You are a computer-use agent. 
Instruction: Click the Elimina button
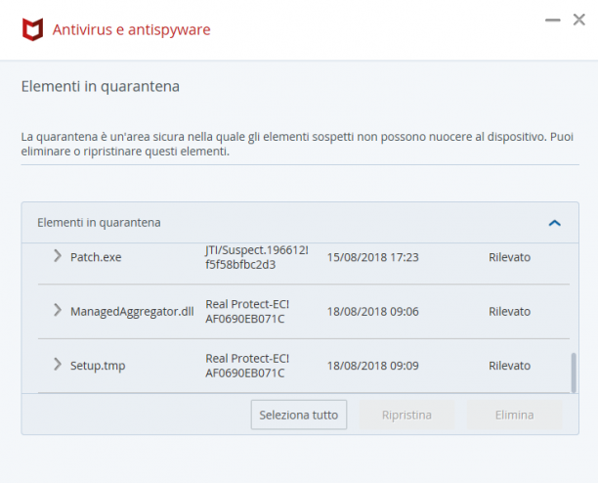click(x=514, y=415)
